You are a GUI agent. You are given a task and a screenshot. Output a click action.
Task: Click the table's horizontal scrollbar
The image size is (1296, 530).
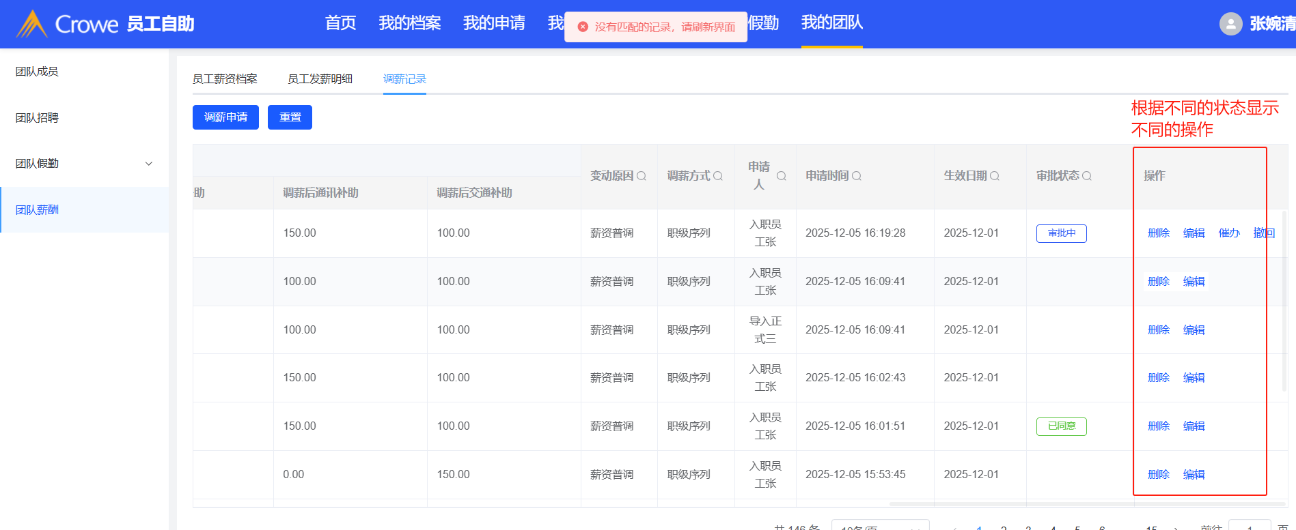[x=1086, y=504]
